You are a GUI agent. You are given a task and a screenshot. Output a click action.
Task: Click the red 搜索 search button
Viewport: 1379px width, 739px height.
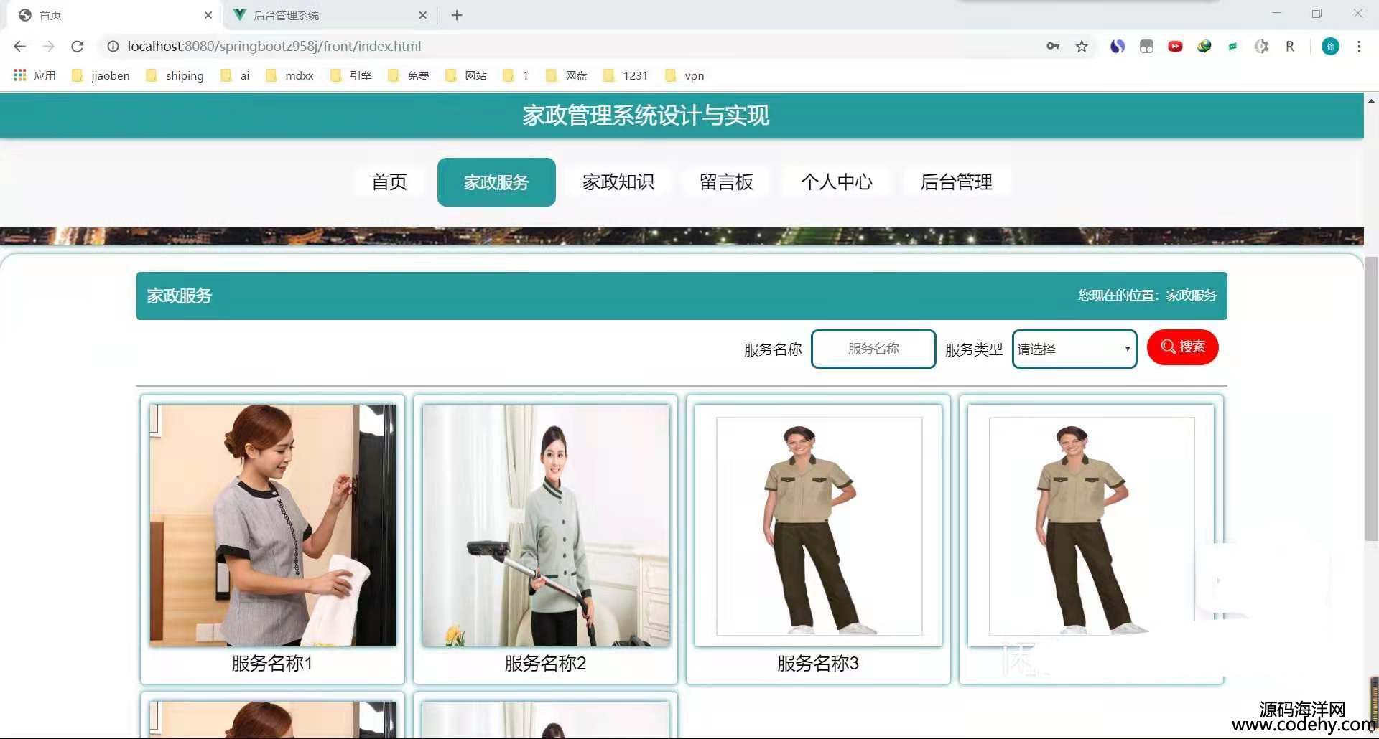(1183, 347)
